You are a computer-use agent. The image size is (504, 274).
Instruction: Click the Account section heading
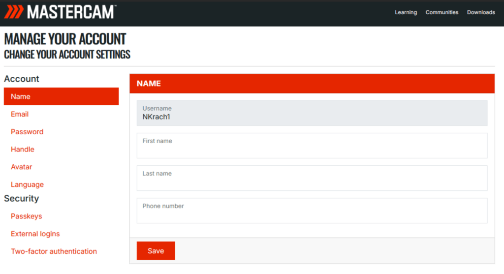pyautogui.click(x=21, y=79)
